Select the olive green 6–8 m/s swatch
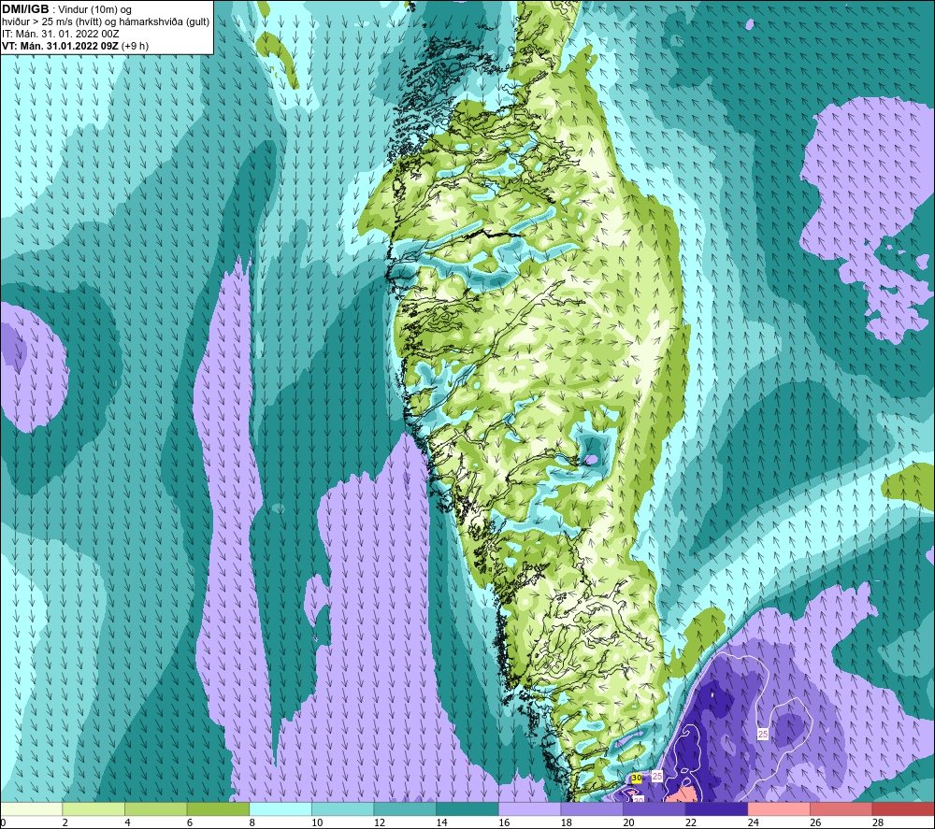935x829 pixels. click(218, 809)
